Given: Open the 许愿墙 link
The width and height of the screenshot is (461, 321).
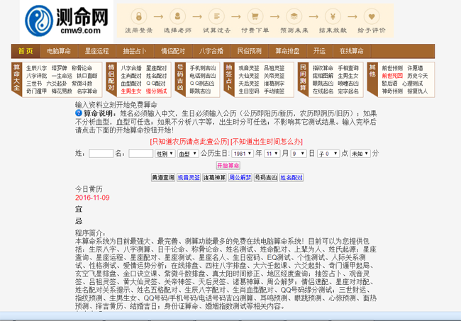Looking at the screenshot, I should 415,68.
